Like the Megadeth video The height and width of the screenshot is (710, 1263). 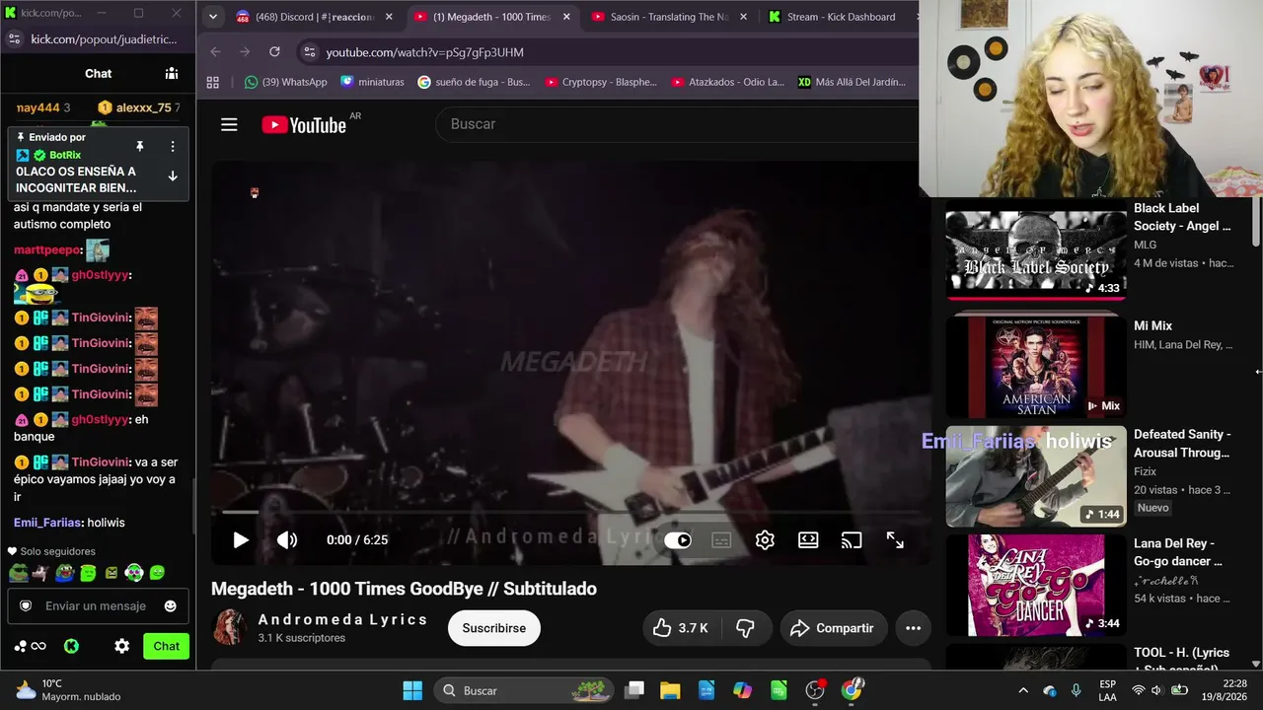[x=681, y=628]
